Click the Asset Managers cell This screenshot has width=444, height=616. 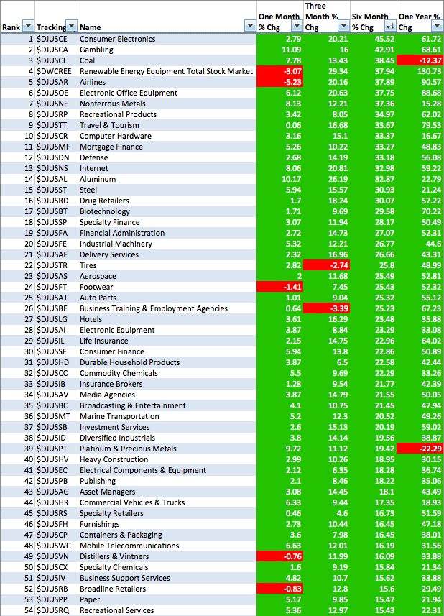coord(167,492)
